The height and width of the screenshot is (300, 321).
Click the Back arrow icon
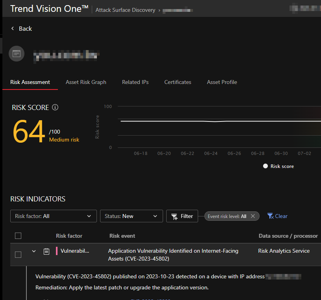coord(13,29)
